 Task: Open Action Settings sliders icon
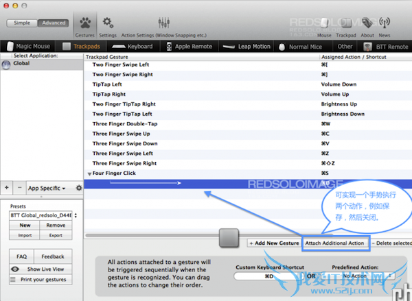click(x=163, y=23)
